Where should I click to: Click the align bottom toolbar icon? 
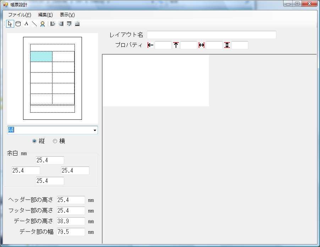click(77, 24)
